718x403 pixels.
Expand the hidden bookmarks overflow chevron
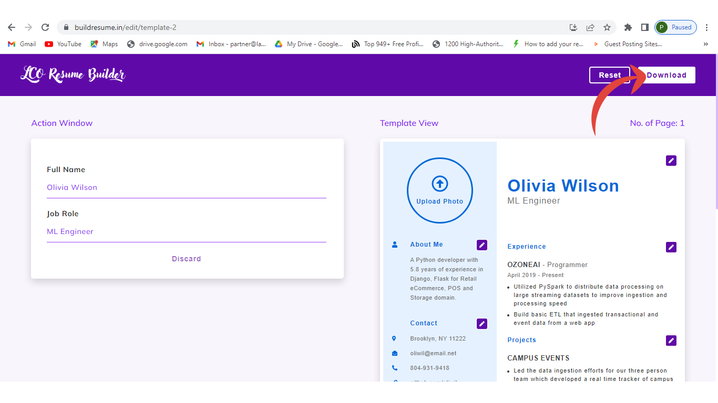coord(705,44)
